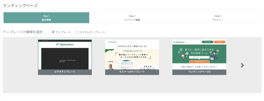264x101 pixels.
Task: Go to Step 2 コンテンツ編集 tab
Action: [132, 18]
